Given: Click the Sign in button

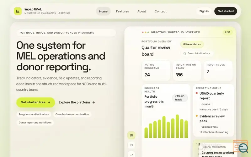Looking at the screenshot, I should (204, 11).
